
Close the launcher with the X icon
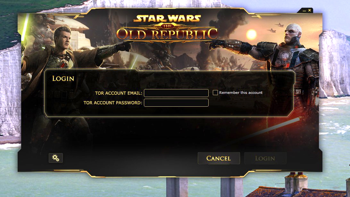[x=310, y=10]
